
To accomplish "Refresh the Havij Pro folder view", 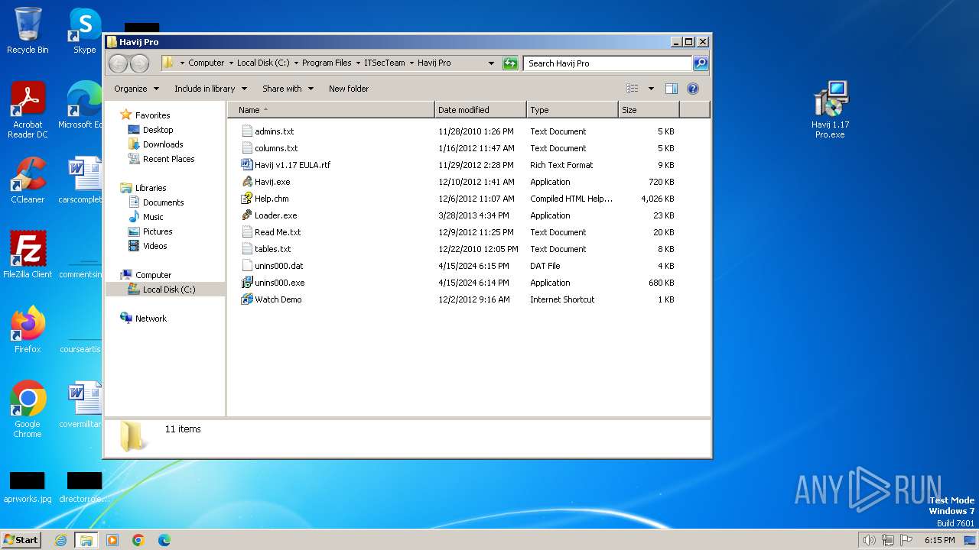I will click(x=510, y=63).
